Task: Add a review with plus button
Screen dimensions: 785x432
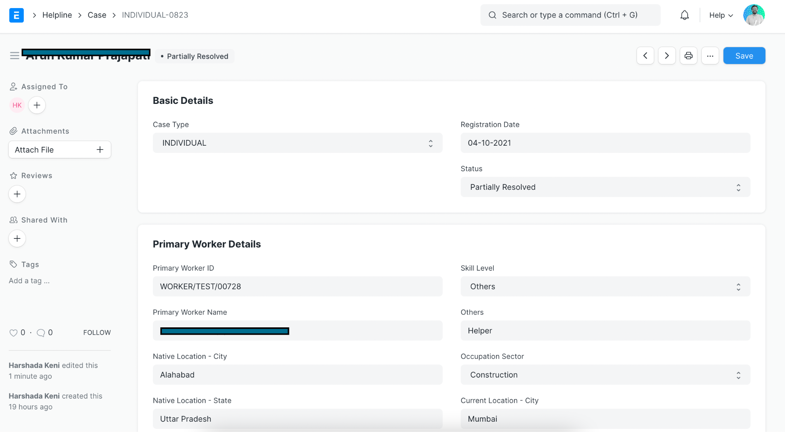Action: 17,194
